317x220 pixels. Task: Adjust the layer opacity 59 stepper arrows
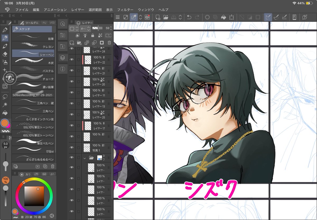(111, 28)
